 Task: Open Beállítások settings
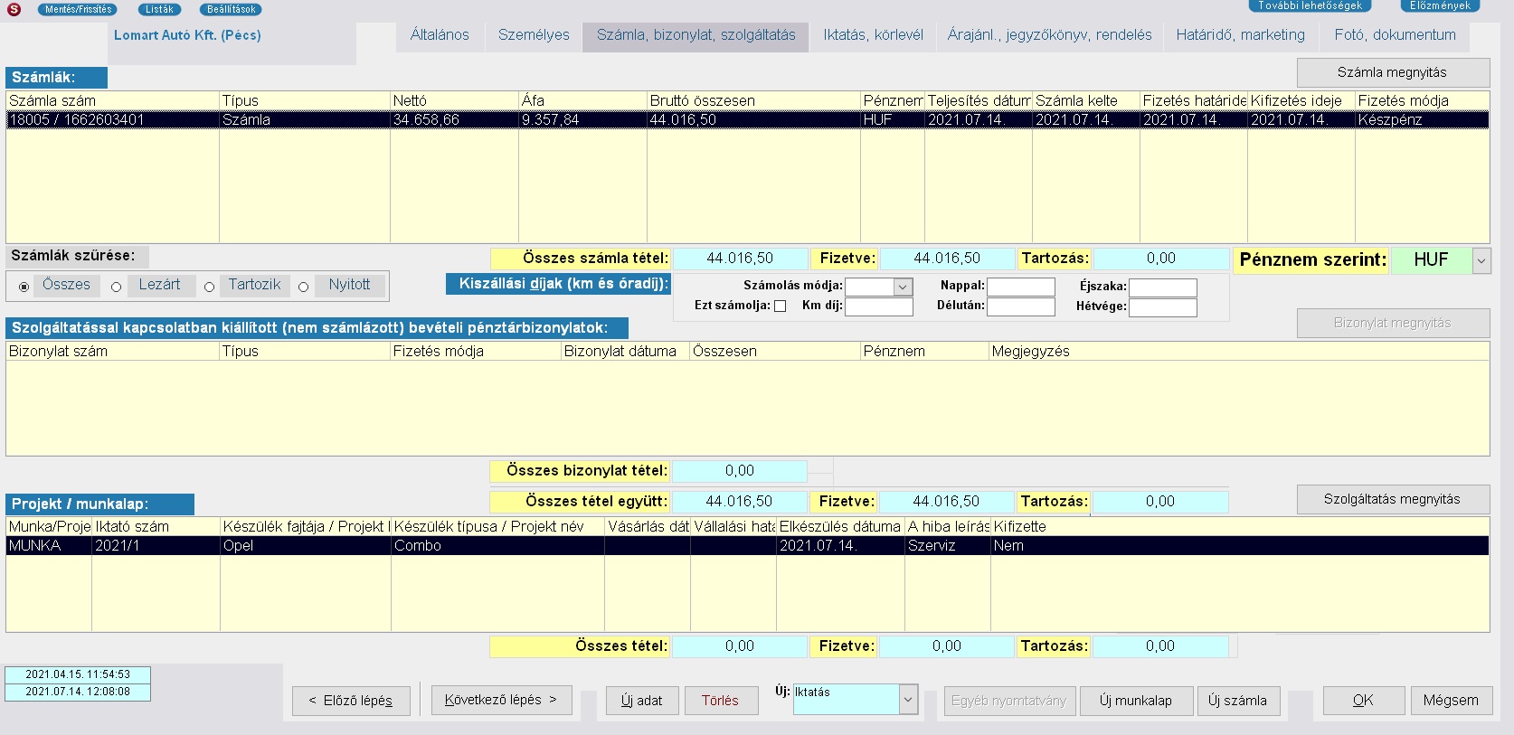(231, 9)
